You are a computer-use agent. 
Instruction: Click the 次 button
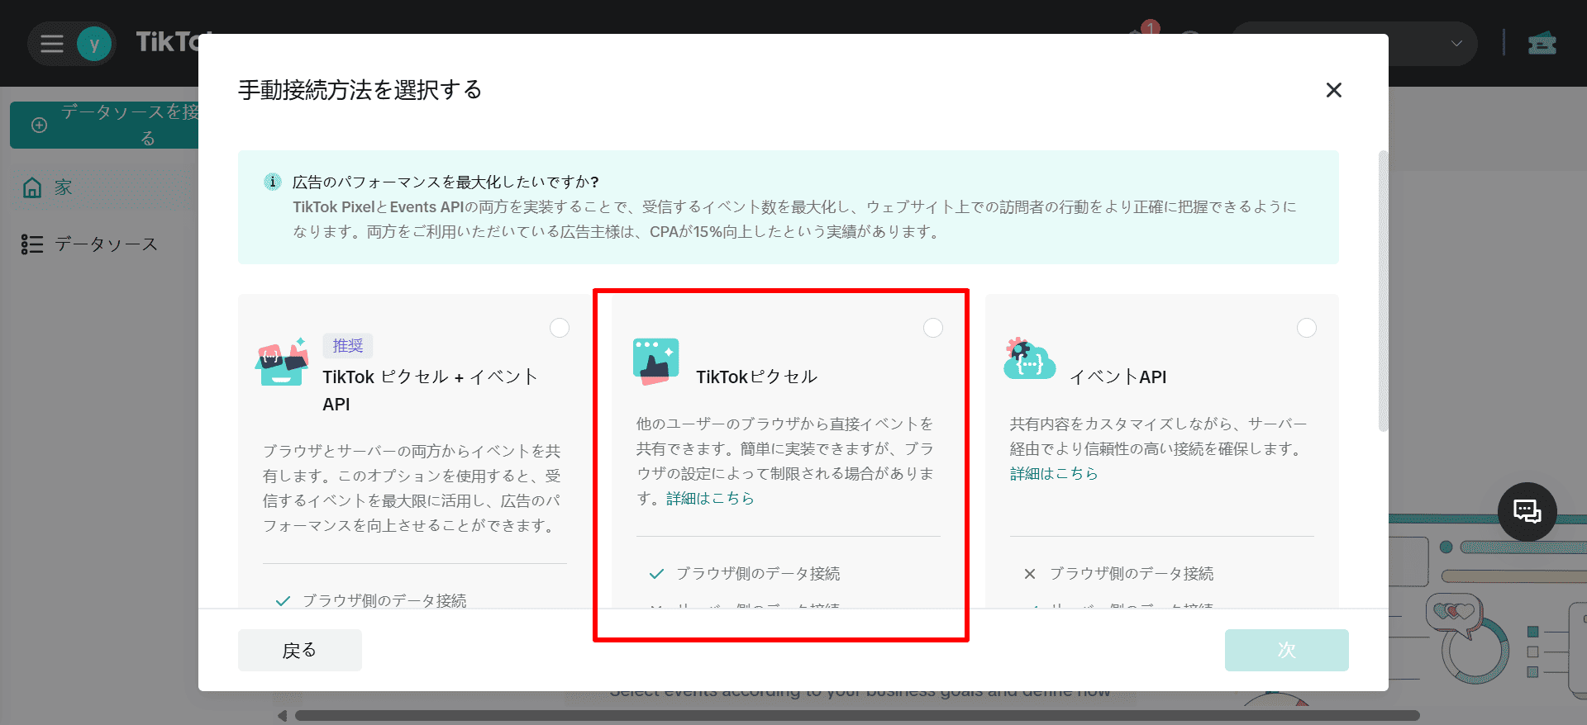(x=1286, y=650)
